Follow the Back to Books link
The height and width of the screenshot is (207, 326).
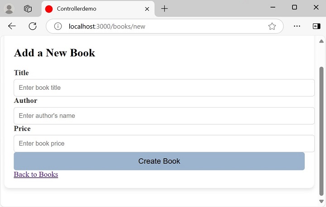tap(36, 175)
